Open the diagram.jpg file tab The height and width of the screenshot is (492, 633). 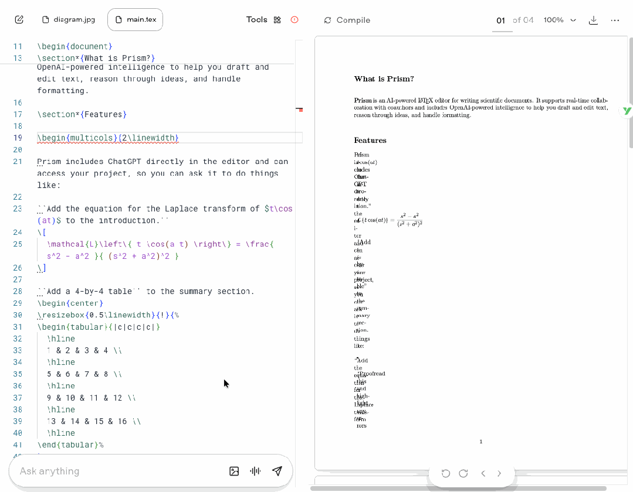point(69,20)
